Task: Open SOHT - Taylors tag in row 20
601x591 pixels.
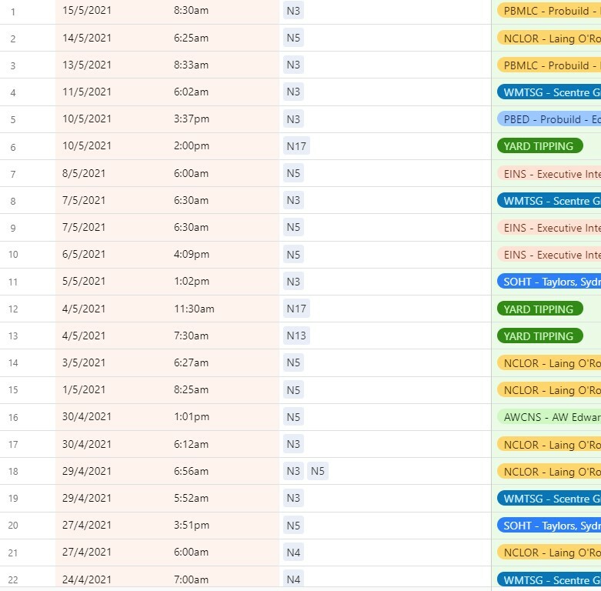Action: (x=549, y=525)
